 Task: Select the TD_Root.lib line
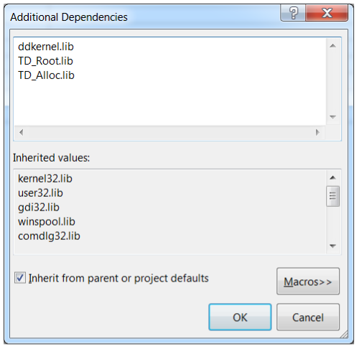(45, 61)
